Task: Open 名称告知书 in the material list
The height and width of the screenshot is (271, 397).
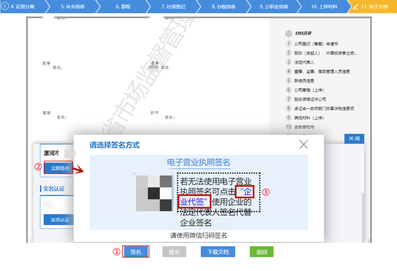Action: click(x=304, y=127)
